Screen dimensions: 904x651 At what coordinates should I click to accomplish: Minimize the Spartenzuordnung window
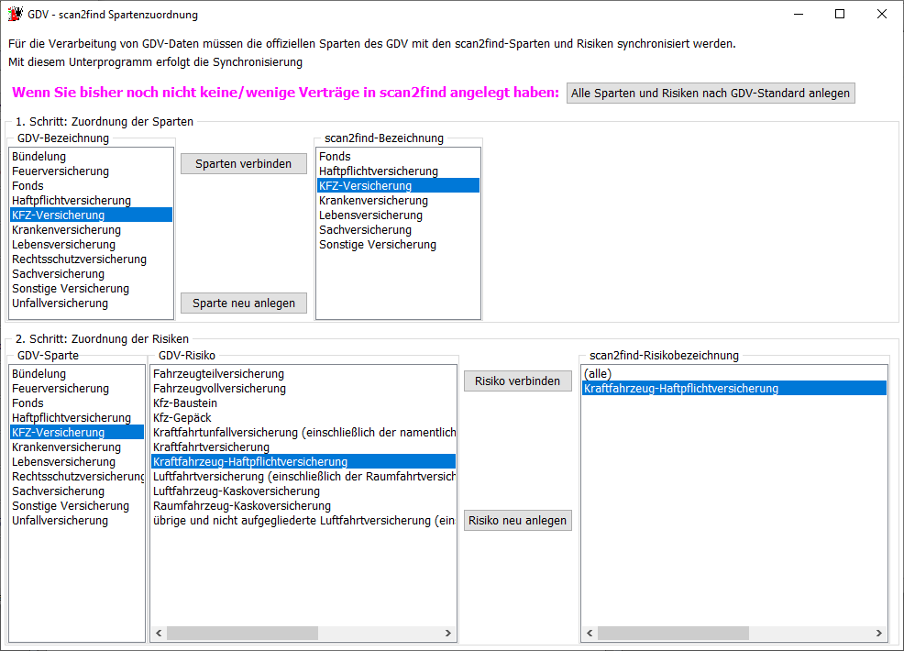[799, 14]
